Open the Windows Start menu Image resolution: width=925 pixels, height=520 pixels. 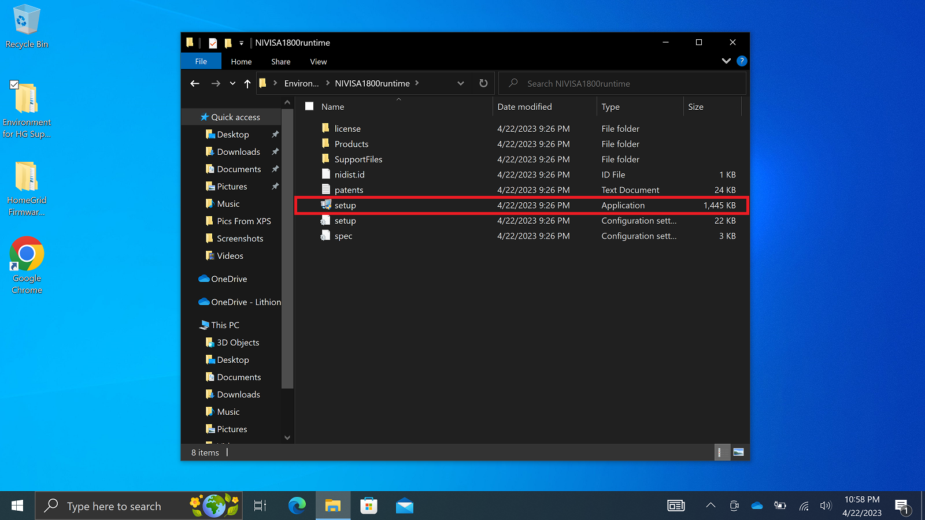(17, 506)
